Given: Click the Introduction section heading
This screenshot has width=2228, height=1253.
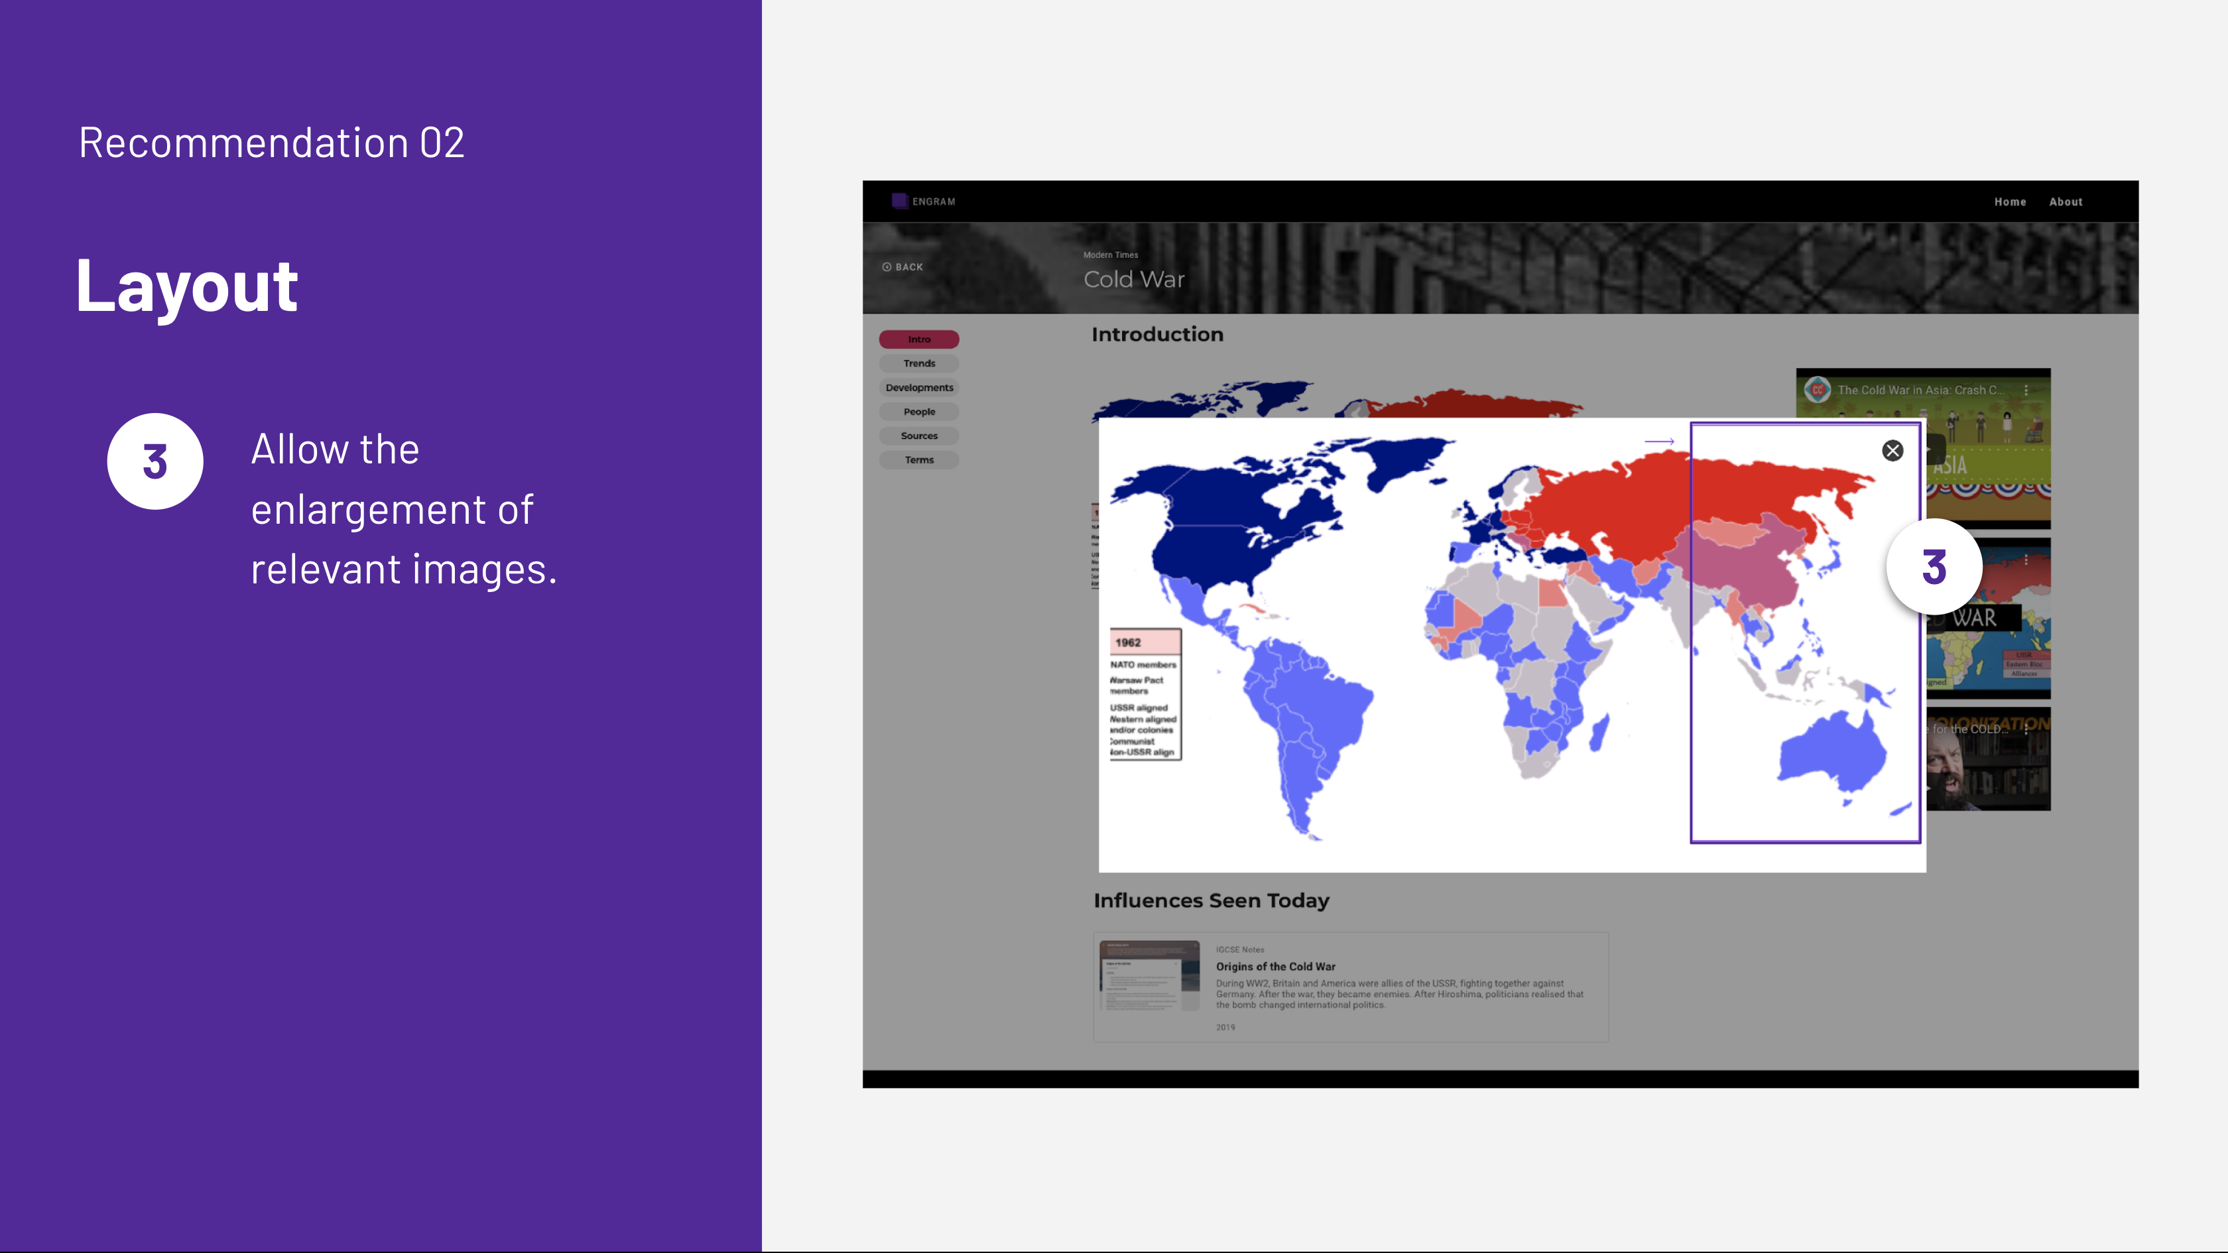Looking at the screenshot, I should (x=1157, y=335).
